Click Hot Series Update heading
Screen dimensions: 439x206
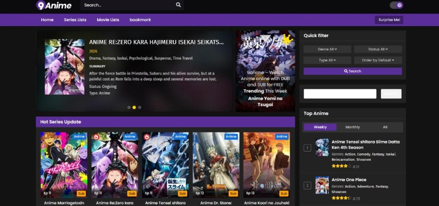[x=61, y=122]
